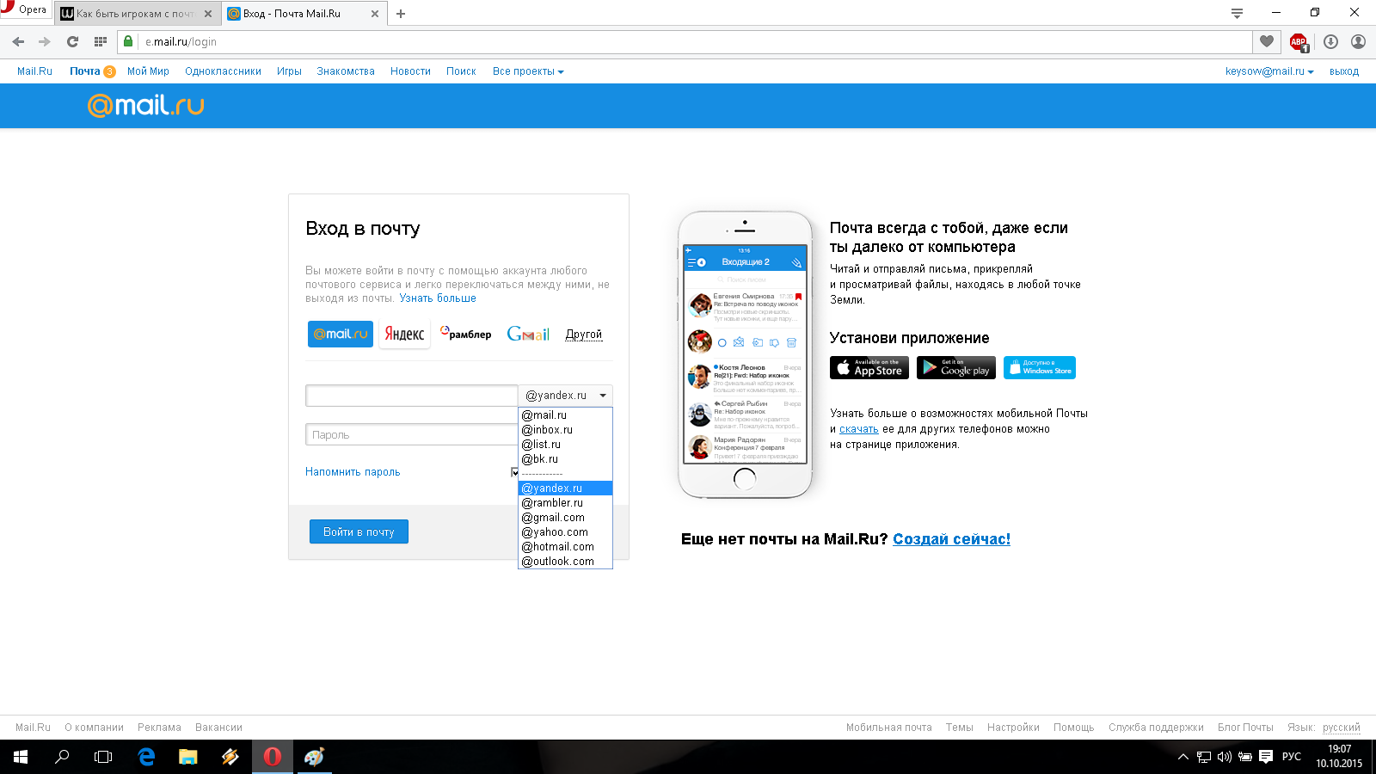The width and height of the screenshot is (1376, 774).
Task: Expand the 'Все проекты' menu
Action: point(528,71)
